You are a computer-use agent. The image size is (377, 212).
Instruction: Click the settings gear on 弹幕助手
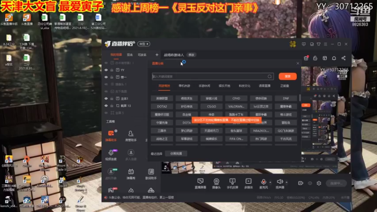coord(116,131)
